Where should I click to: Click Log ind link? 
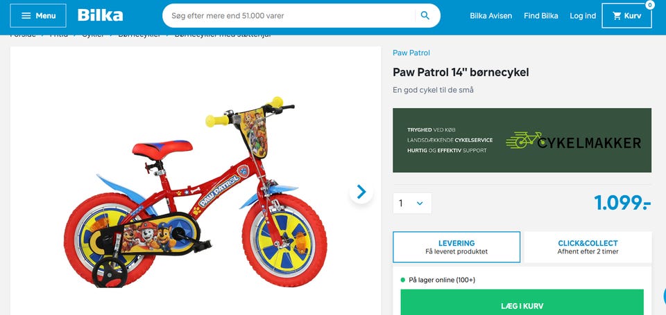583,16
